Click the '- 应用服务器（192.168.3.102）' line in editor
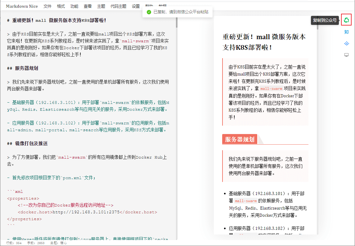The image size is (355, 246). pos(88,126)
